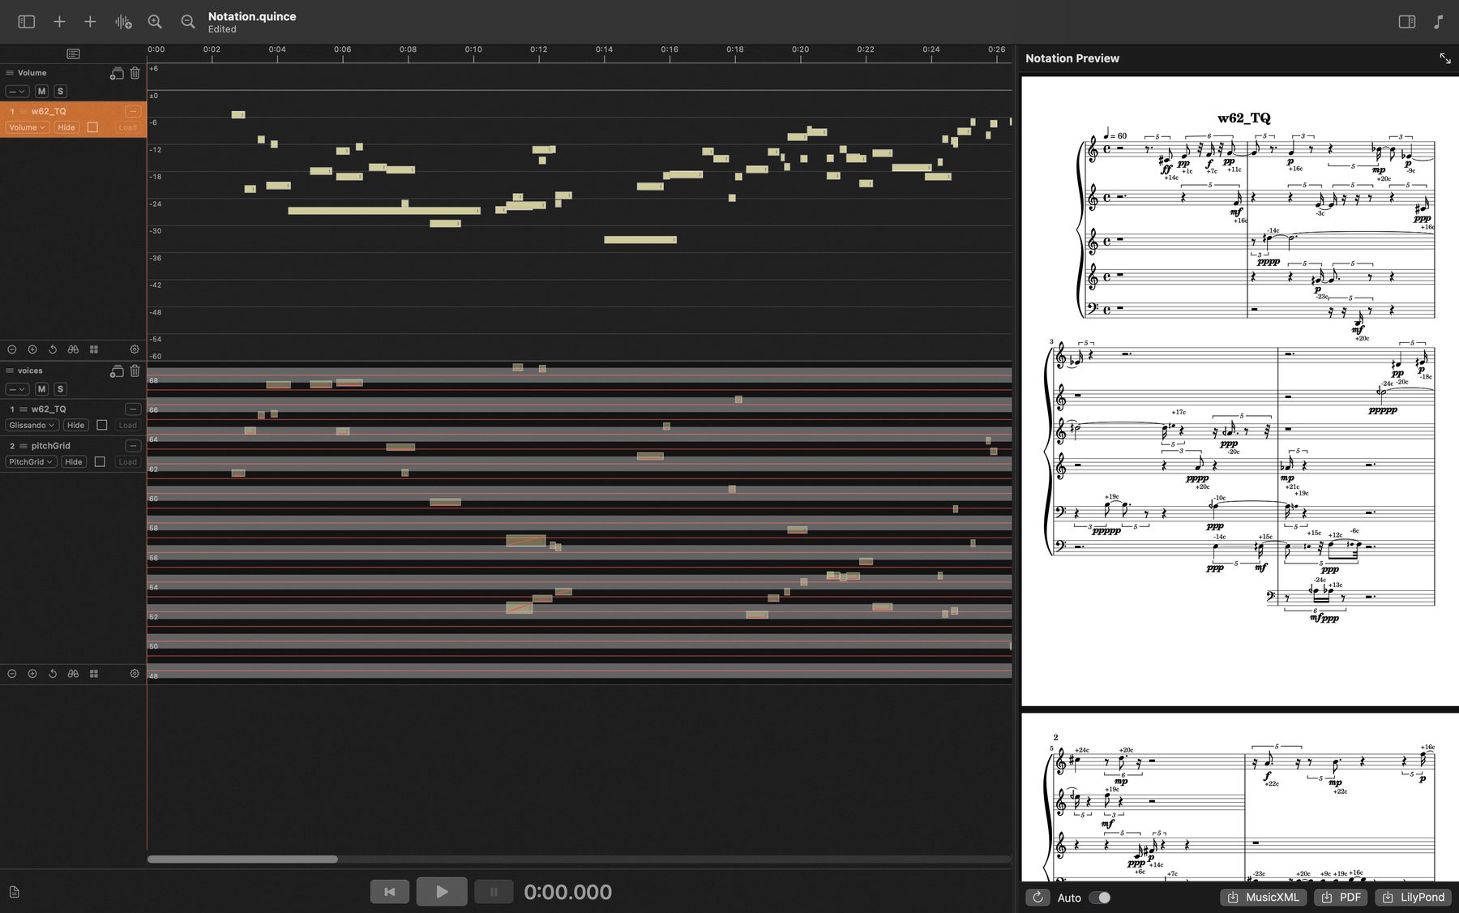Zoom in with the magnifier plus icon
This screenshot has height=913, width=1459.
[x=155, y=22]
